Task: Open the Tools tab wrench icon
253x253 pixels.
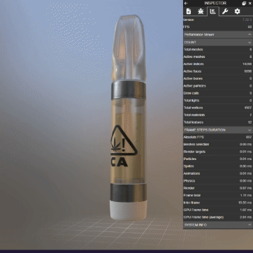Action: [x=225, y=11]
